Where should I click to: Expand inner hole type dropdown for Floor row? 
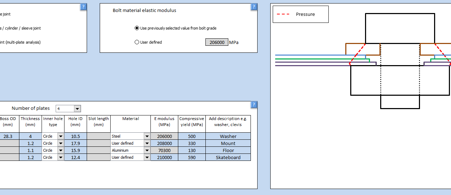pos(61,150)
